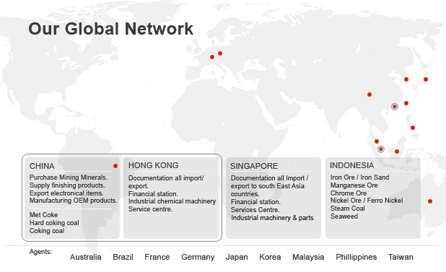Viewport: 446px width, 272px height.
Task: Open the SINGAPORE panel heading
Action: [x=254, y=166]
